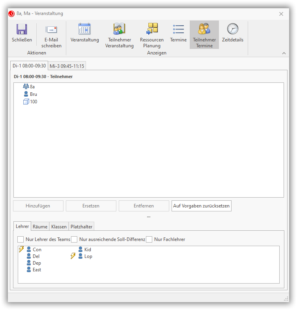This screenshot has height=310, width=297.
Task: Toggle Nur ausreichende Soll-Differenz checkbox
Action: tap(74, 239)
